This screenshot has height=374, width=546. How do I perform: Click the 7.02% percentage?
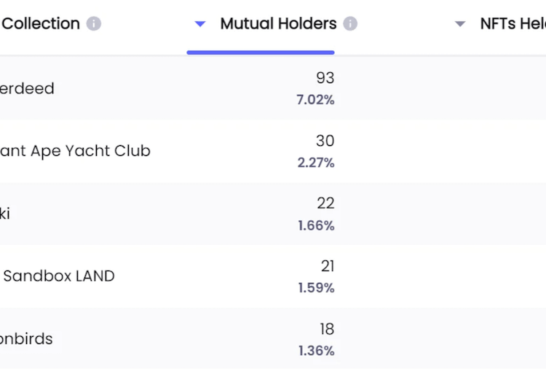(315, 100)
